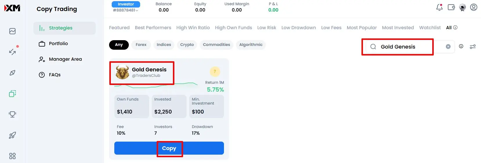481x163 pixels.
Task: Open the trophy icon in left sidebar
Action: (12, 114)
